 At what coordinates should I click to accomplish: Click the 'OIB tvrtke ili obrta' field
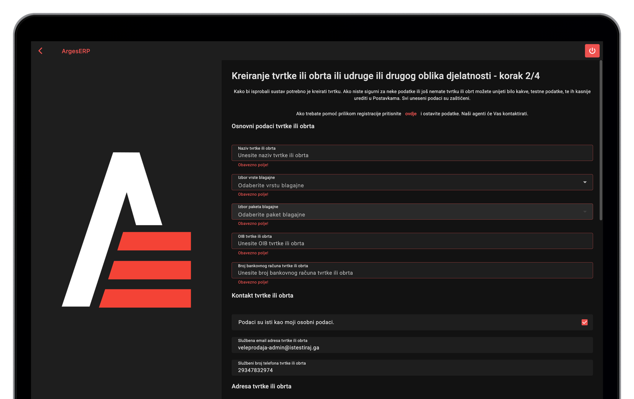tap(412, 241)
